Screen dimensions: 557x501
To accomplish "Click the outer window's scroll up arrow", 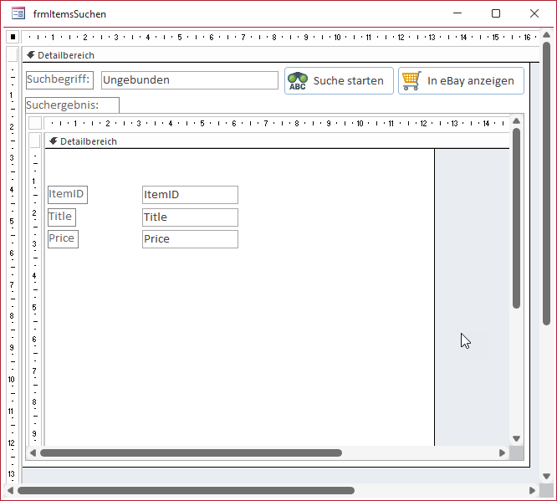I will [x=546, y=37].
